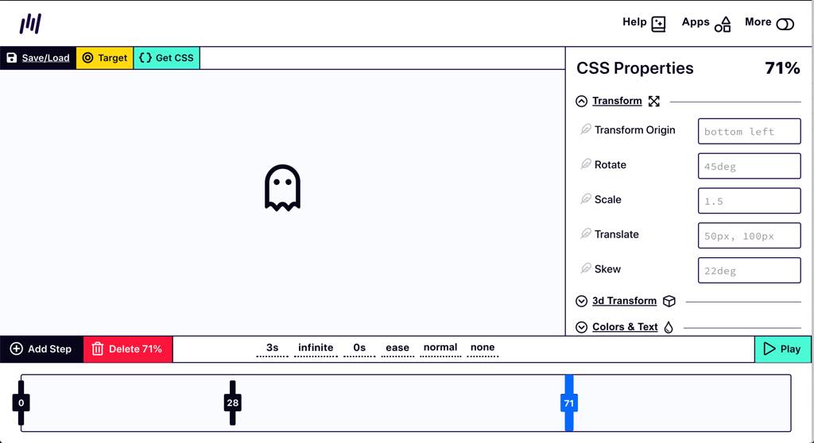This screenshot has height=443, width=814.
Task: Play the animation
Action: pos(782,349)
